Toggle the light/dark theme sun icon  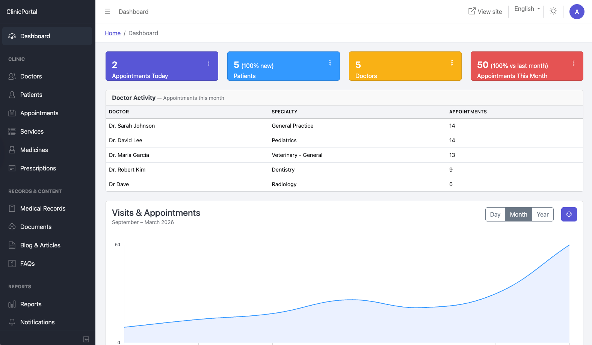point(553,11)
